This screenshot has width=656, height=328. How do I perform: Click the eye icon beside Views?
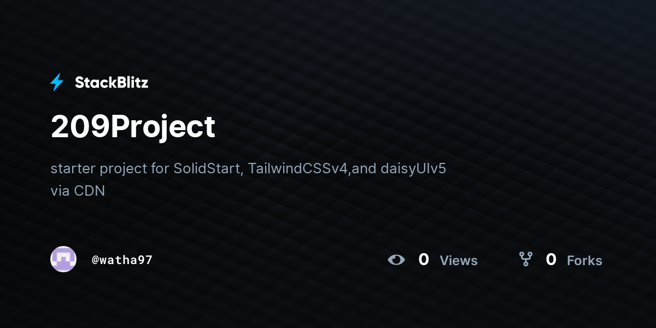[x=396, y=260]
